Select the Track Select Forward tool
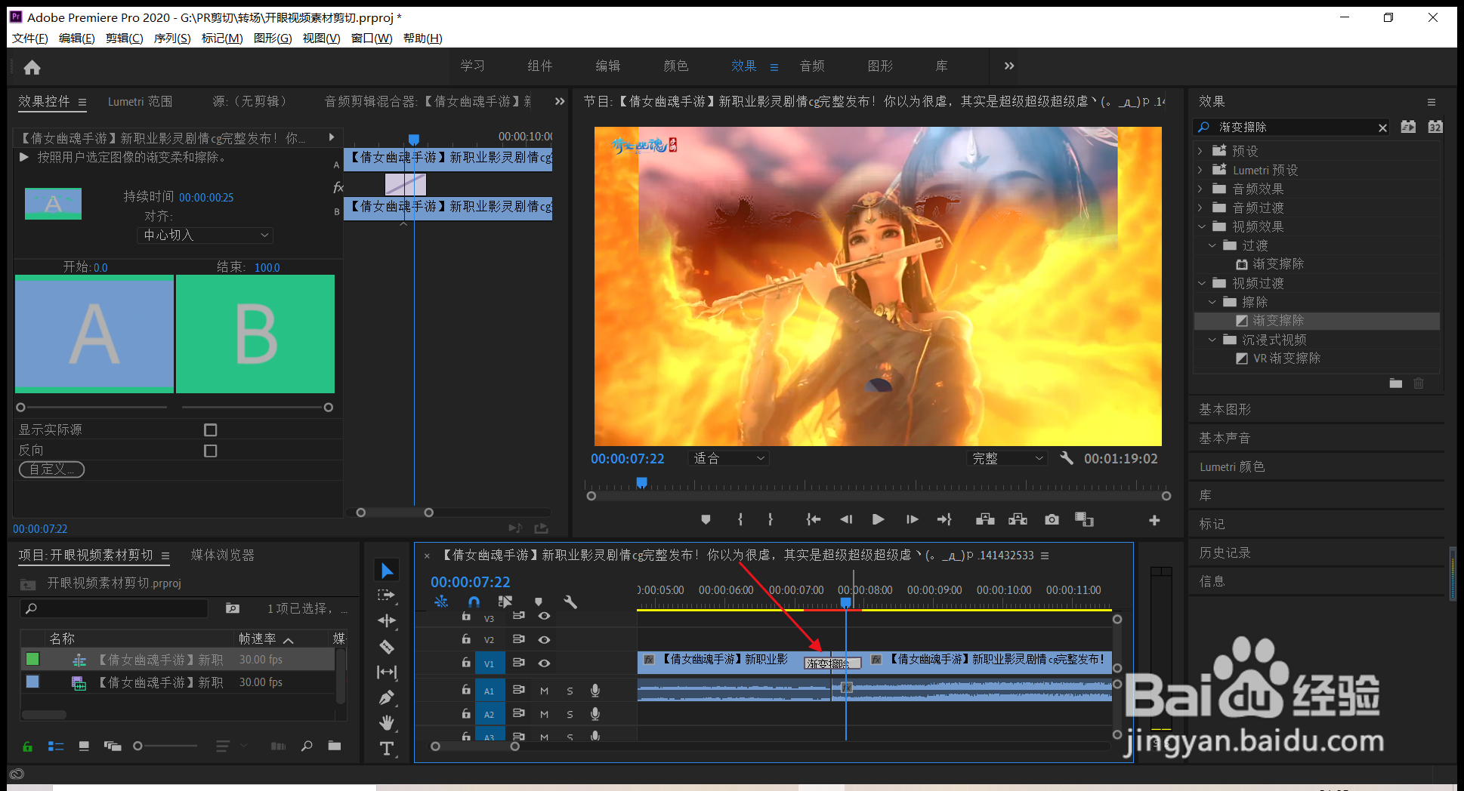The width and height of the screenshot is (1464, 791). [x=387, y=596]
